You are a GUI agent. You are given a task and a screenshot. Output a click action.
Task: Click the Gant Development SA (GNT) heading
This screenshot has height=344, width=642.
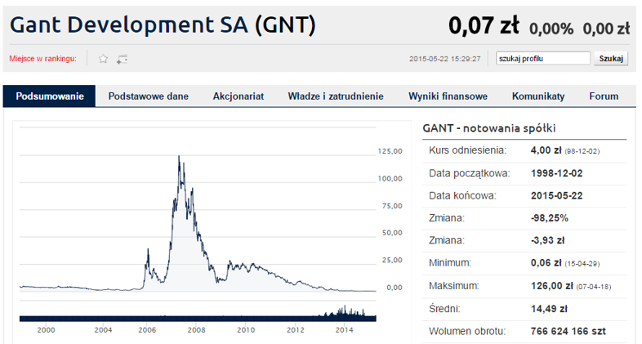(x=163, y=25)
